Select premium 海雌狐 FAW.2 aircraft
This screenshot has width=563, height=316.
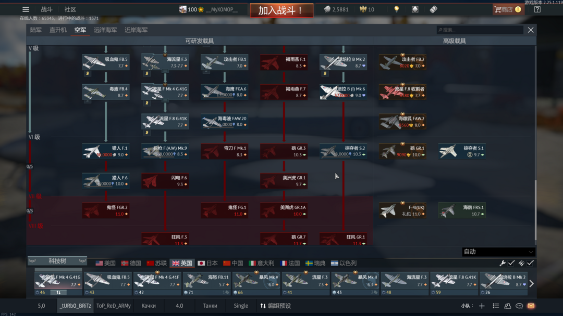402,121
